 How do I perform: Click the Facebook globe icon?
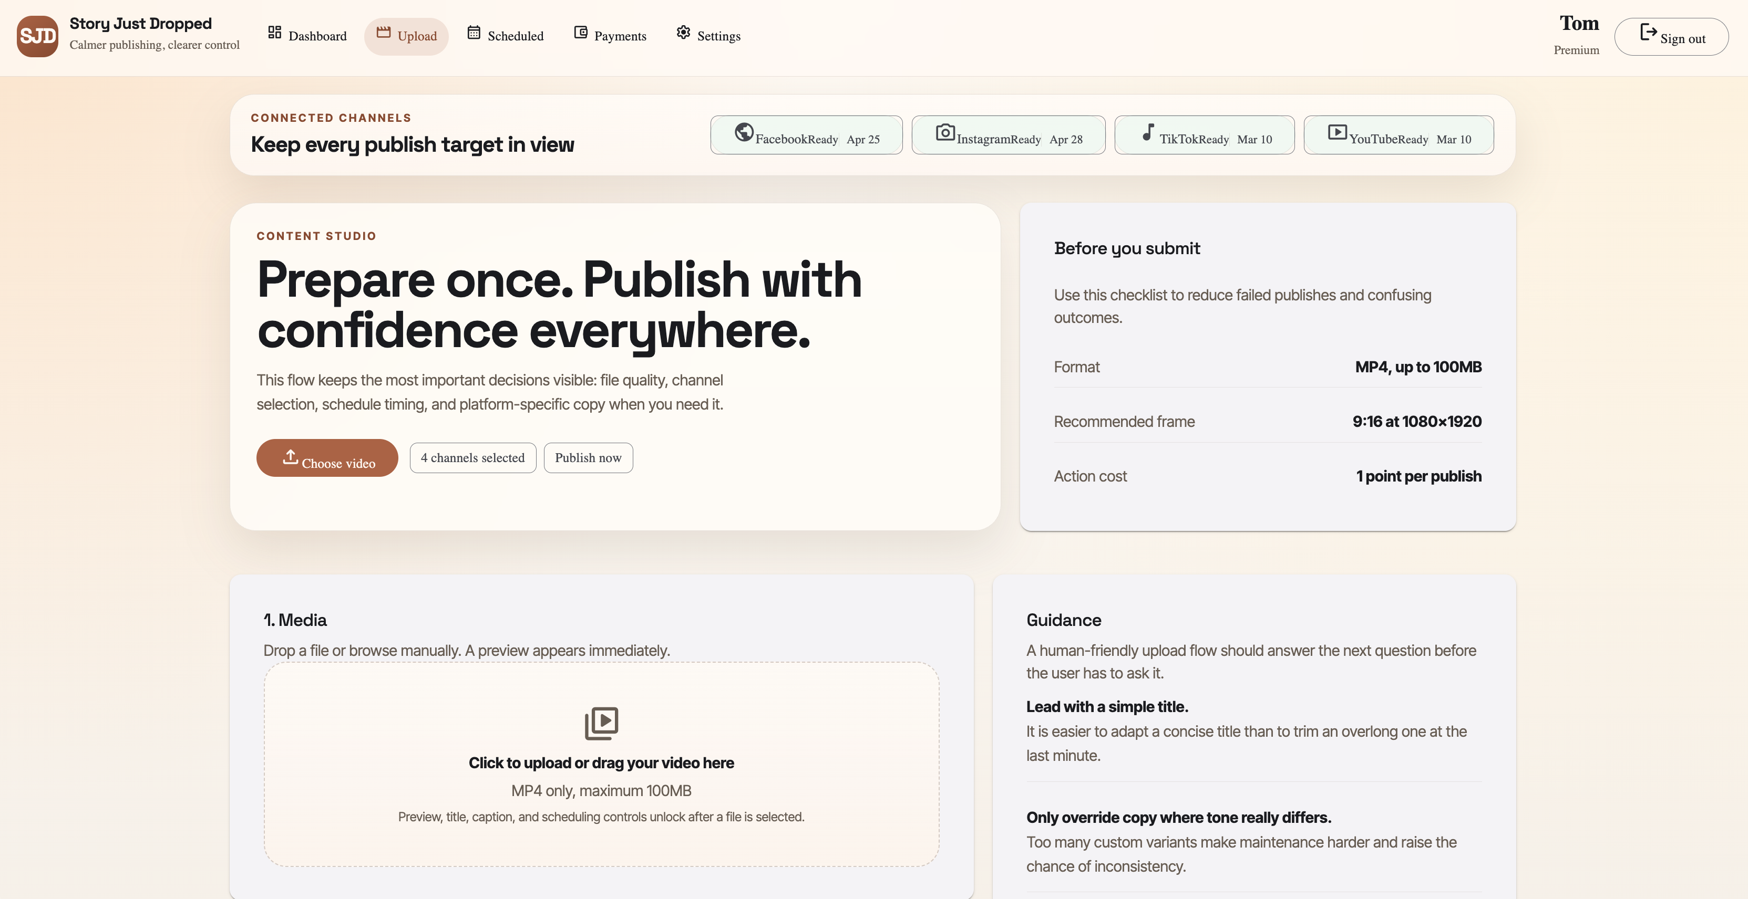744,133
